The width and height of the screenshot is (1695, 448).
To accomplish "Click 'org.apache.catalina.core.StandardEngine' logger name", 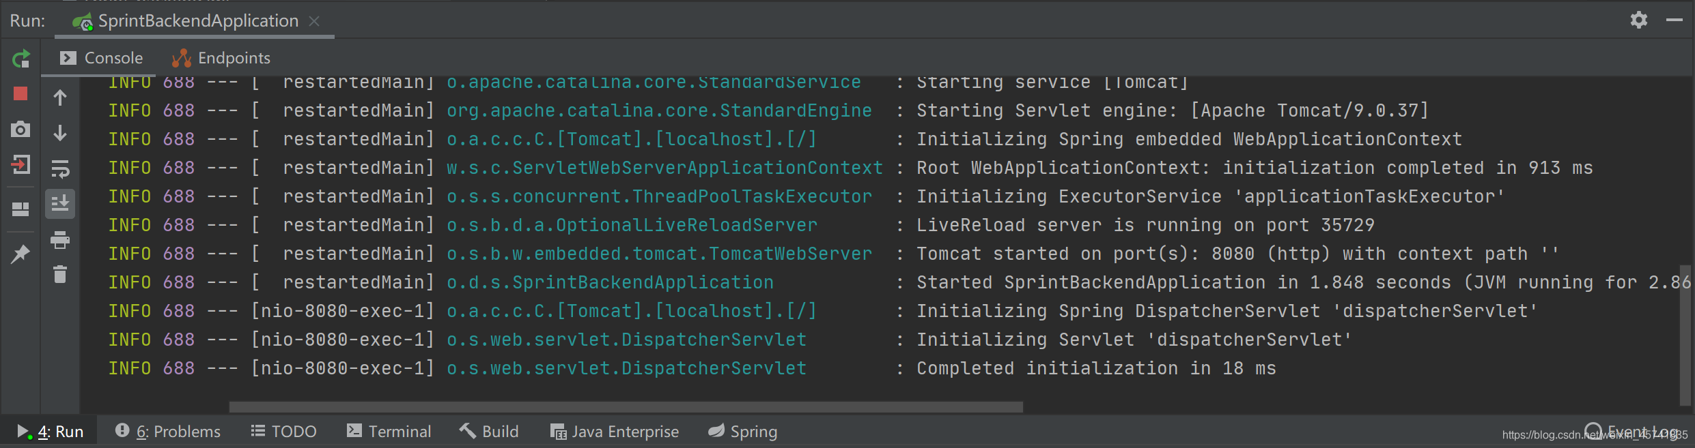I will point(659,110).
